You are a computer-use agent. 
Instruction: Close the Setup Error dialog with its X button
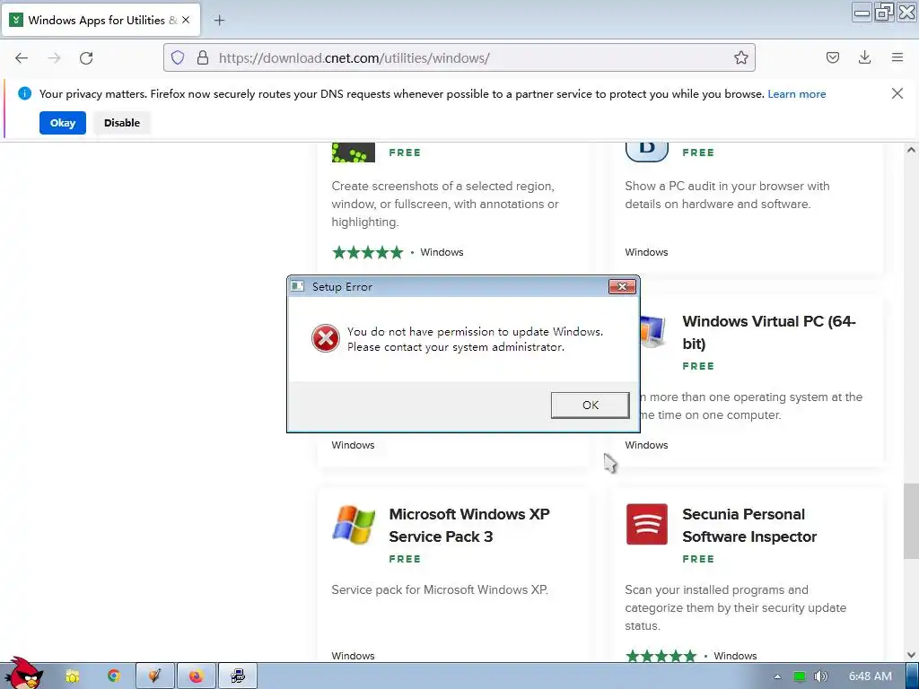coord(622,286)
